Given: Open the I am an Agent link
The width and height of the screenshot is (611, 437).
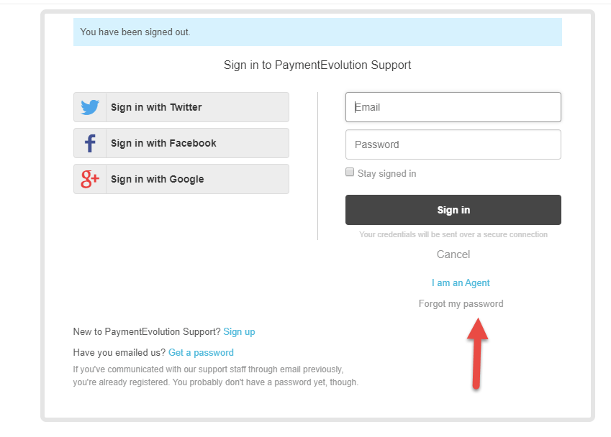Looking at the screenshot, I should point(461,282).
